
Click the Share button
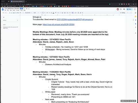(x=129, y=9)
